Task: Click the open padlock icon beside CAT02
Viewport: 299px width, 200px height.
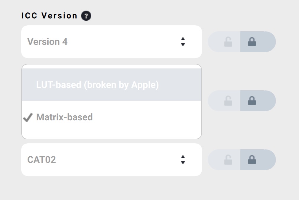Action: [x=228, y=160]
